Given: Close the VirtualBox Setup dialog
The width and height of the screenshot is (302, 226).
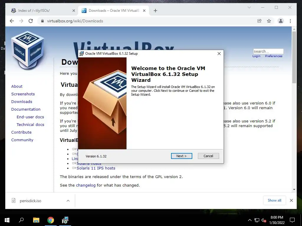Looking at the screenshot, I should pos(219,54).
